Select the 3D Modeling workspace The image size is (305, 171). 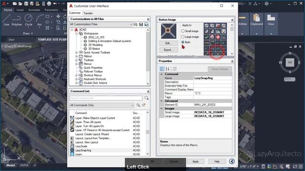95,45
